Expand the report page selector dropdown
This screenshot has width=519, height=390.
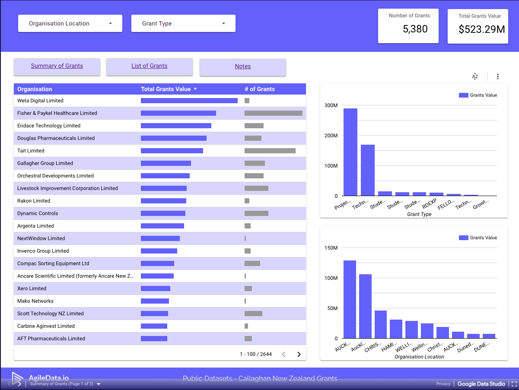pyautogui.click(x=99, y=384)
